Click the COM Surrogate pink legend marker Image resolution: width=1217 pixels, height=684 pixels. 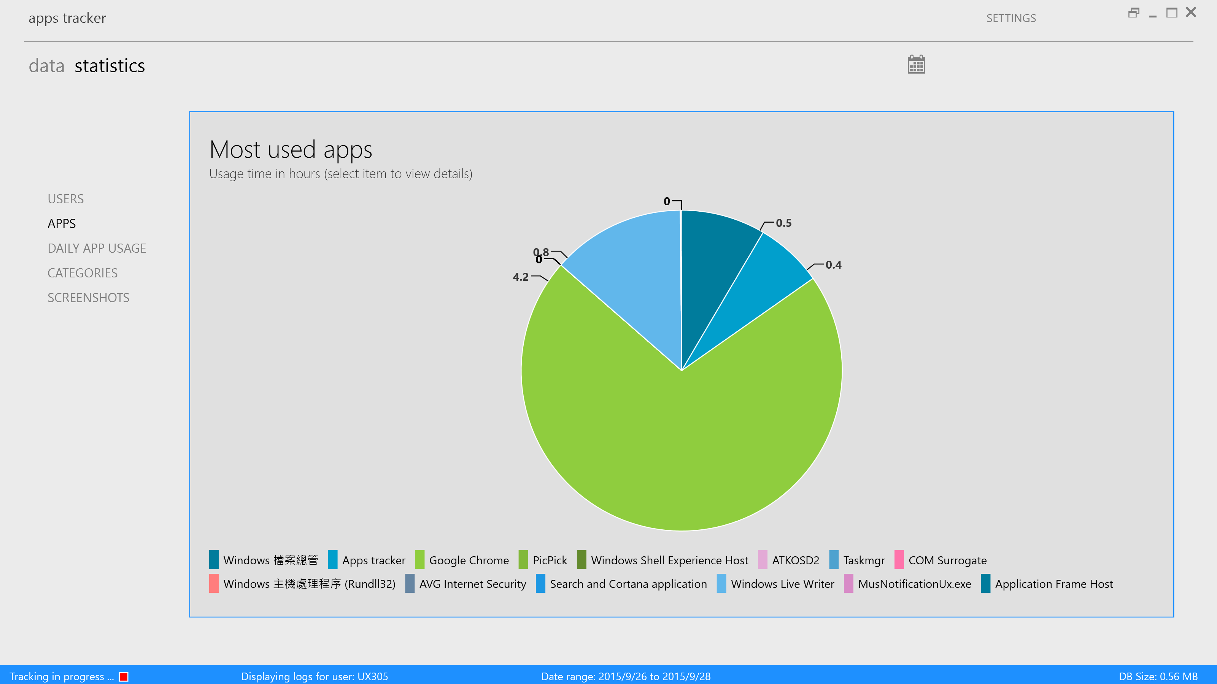(x=899, y=560)
